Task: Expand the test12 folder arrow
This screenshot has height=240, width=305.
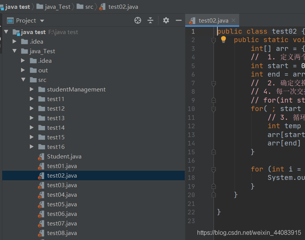Action: coord(32,108)
